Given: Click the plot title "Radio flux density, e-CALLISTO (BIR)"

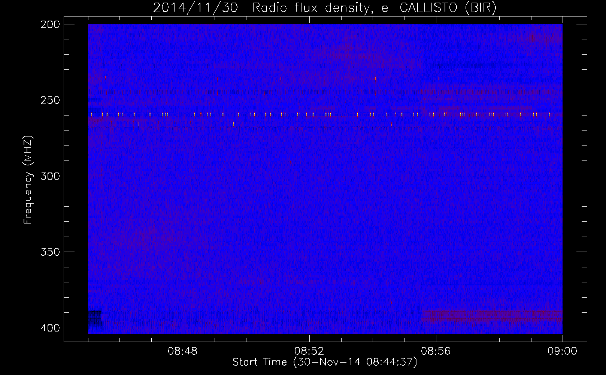Looking at the screenshot, I should [x=374, y=8].
